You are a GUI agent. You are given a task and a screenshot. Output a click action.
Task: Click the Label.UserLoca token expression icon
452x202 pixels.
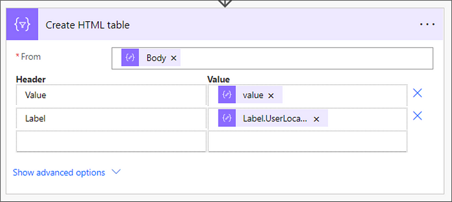coord(227,118)
